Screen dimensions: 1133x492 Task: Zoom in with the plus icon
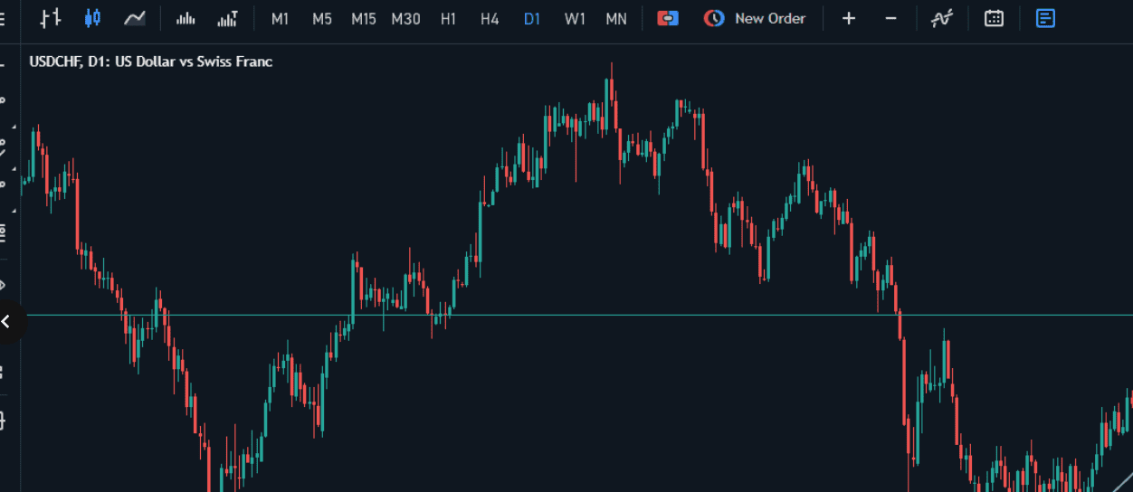(x=849, y=18)
